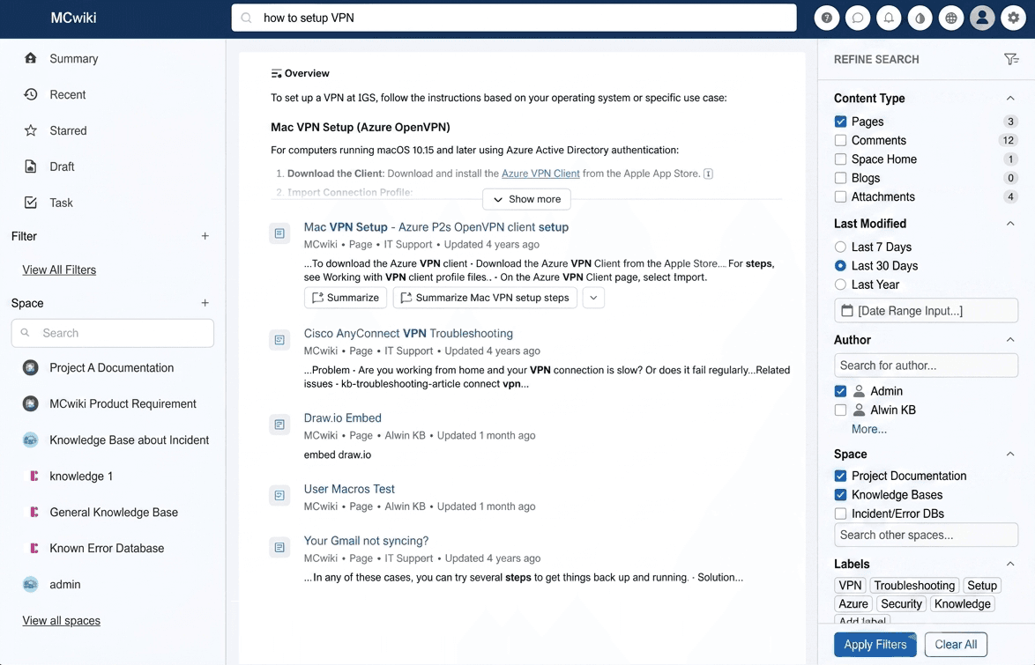The width and height of the screenshot is (1035, 665).
Task: Click the Project A Documentation space icon
Action: coord(30,367)
